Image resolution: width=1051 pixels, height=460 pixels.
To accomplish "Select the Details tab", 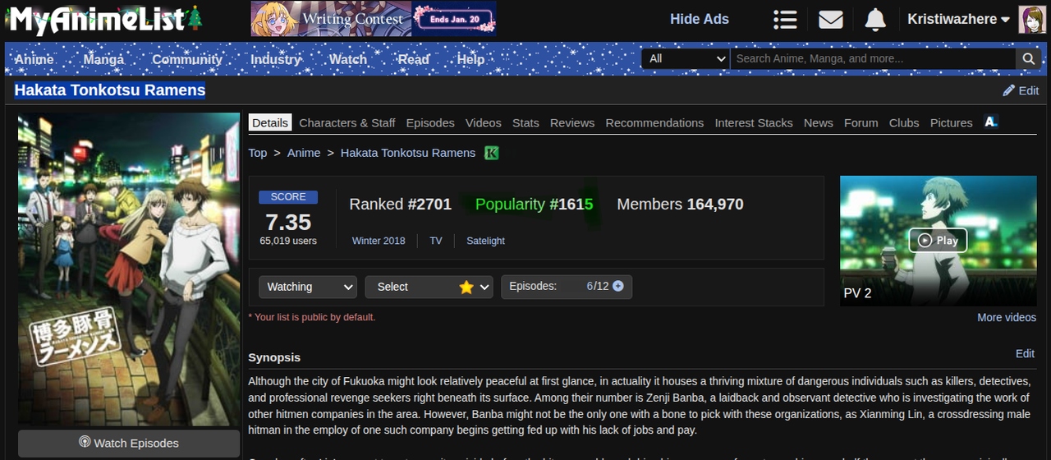I will click(270, 122).
